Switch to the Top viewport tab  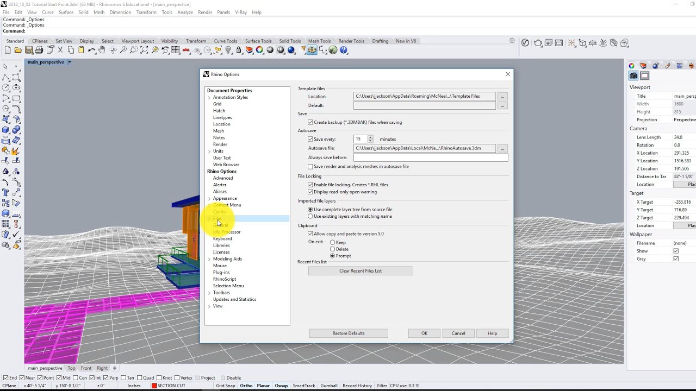tap(71, 368)
